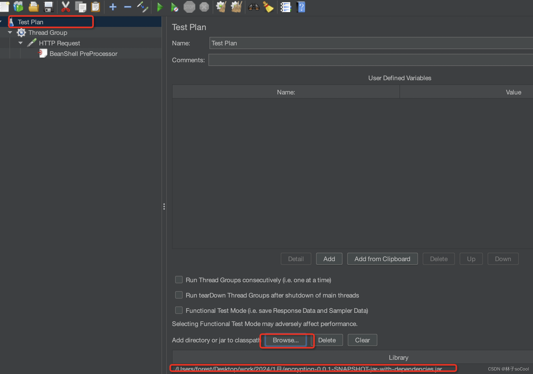Click the Paste icon

coord(96,7)
